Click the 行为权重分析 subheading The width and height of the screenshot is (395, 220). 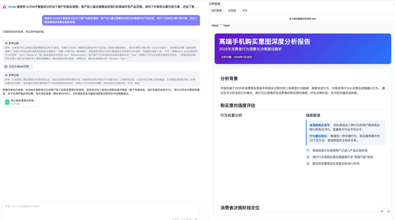(231, 115)
